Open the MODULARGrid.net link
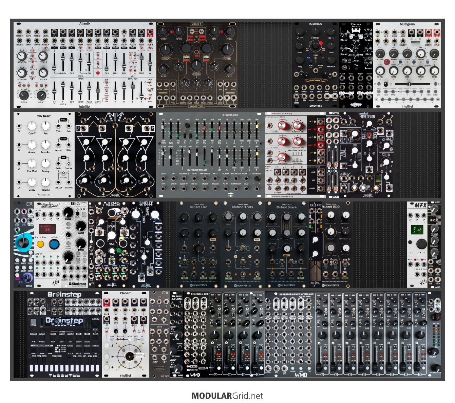This screenshot has height=403, width=455. (227, 396)
